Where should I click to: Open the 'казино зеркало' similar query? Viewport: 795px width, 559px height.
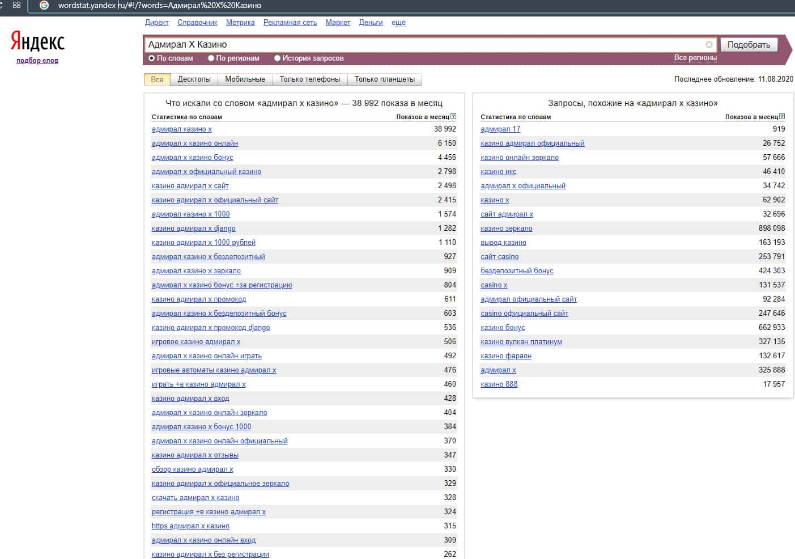506,228
